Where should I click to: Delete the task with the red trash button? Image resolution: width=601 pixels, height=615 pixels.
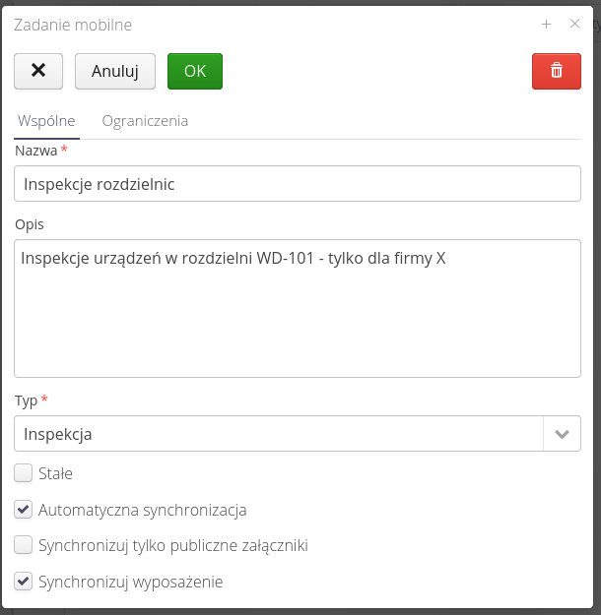[x=556, y=71]
